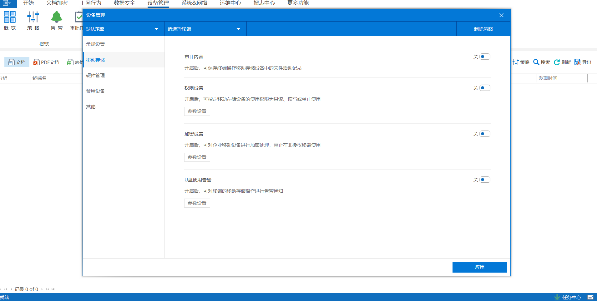Select 硬件管理 in the left sidebar

point(96,75)
